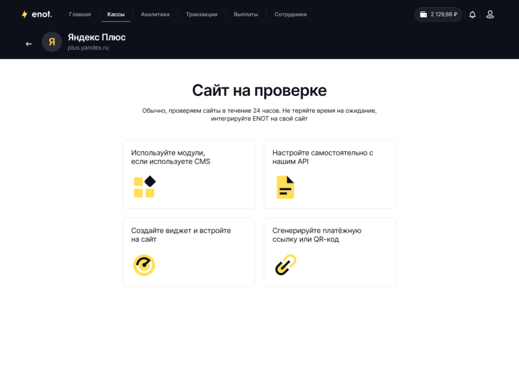Open the Сотрудники tab
This screenshot has width=519, height=369.
pos(291,14)
